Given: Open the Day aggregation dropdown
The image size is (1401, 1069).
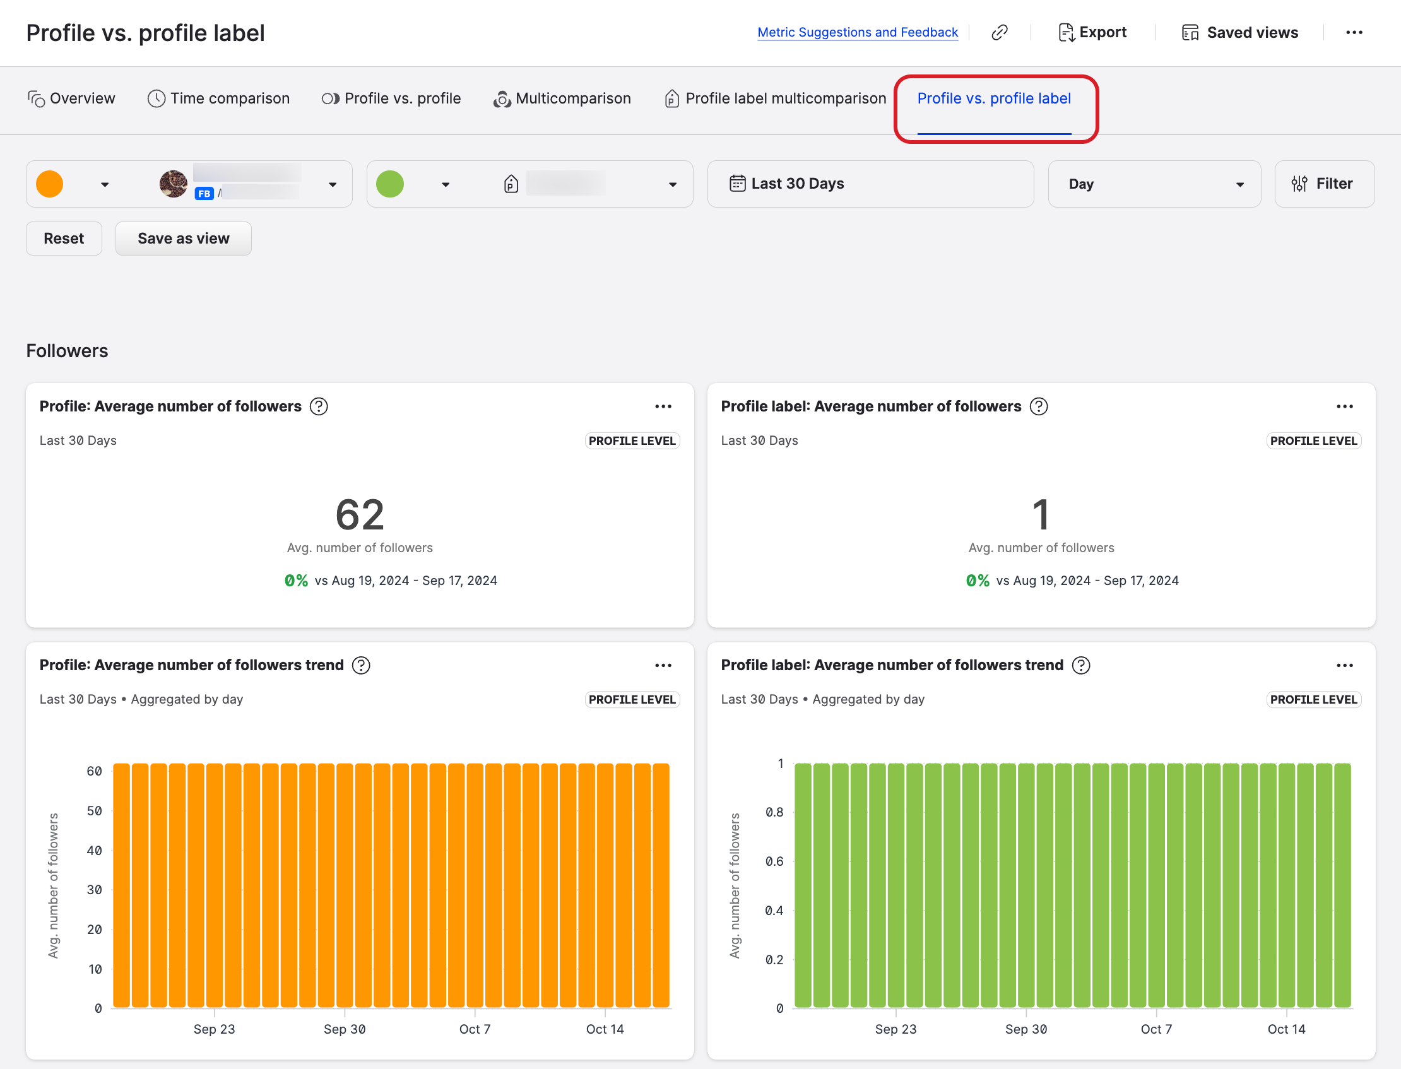Looking at the screenshot, I should (1154, 184).
